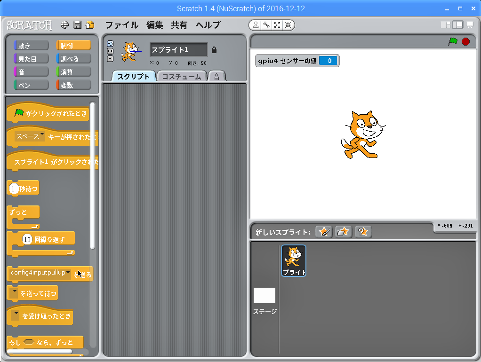
Task: Choose new sprite from file
Action: (343, 232)
